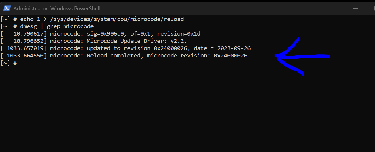Minimize the PowerShell window
Screen dimensions: 375x152
pos(356,8)
